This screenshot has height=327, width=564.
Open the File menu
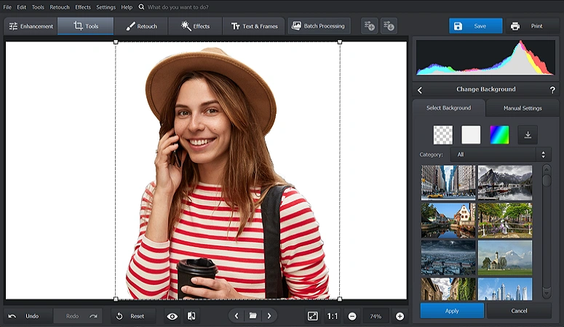(x=7, y=7)
